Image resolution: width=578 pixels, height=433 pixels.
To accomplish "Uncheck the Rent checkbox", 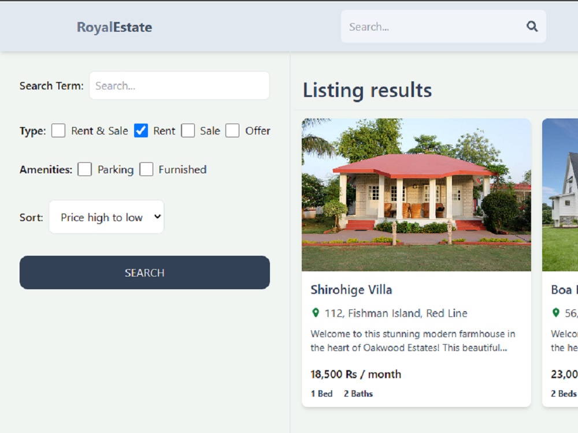I will point(141,130).
